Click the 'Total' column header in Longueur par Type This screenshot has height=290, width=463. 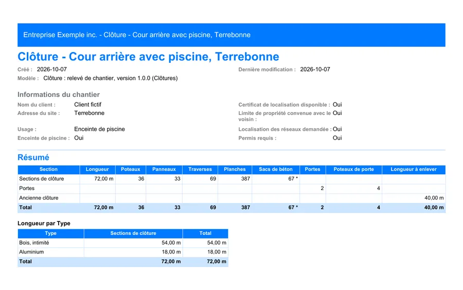tap(205, 233)
